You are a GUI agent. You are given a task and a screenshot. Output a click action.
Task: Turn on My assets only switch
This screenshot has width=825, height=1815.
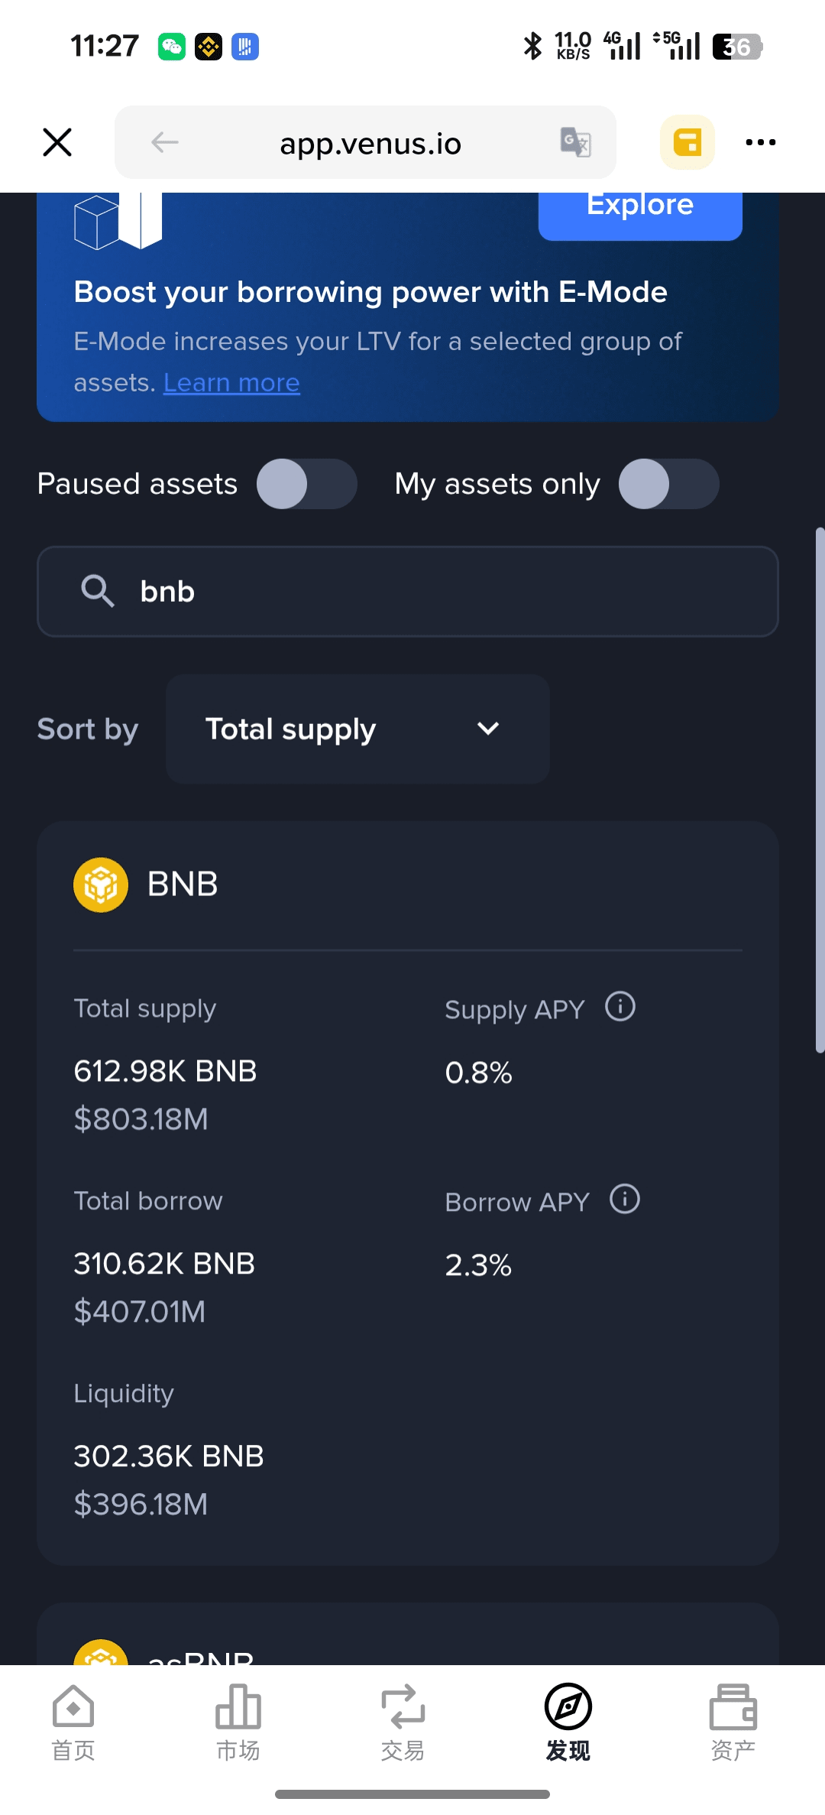(x=668, y=484)
